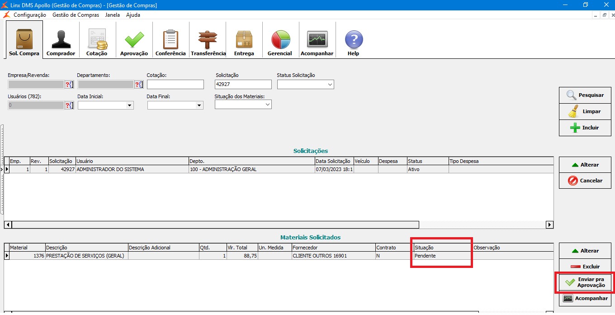Open the Acompanhar monitor module

tap(317, 40)
